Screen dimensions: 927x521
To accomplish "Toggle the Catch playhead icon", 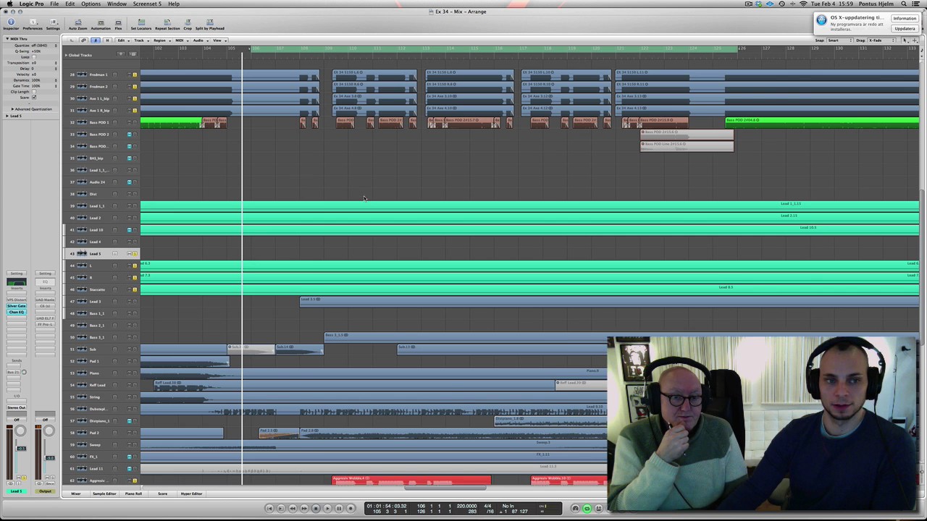I will click(95, 41).
